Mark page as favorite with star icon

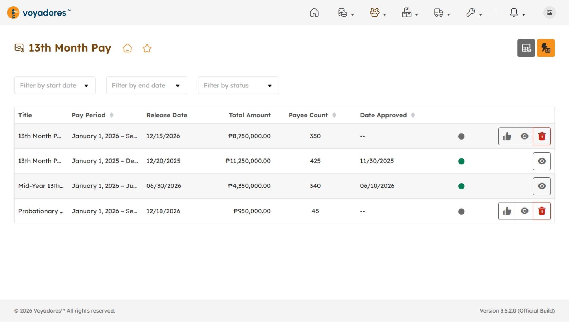tap(147, 48)
